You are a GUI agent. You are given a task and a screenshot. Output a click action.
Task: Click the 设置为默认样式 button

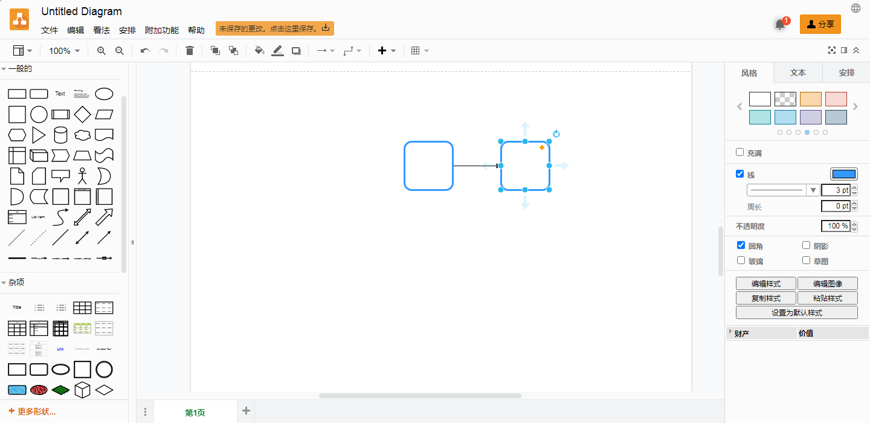point(797,312)
